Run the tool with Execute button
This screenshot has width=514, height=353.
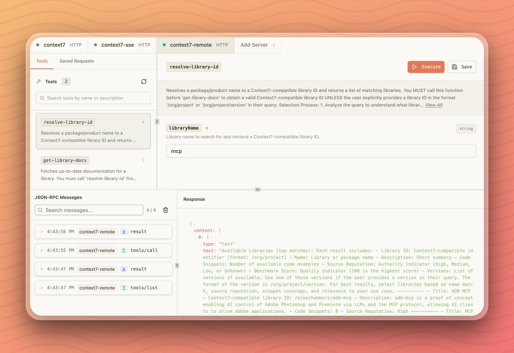426,67
